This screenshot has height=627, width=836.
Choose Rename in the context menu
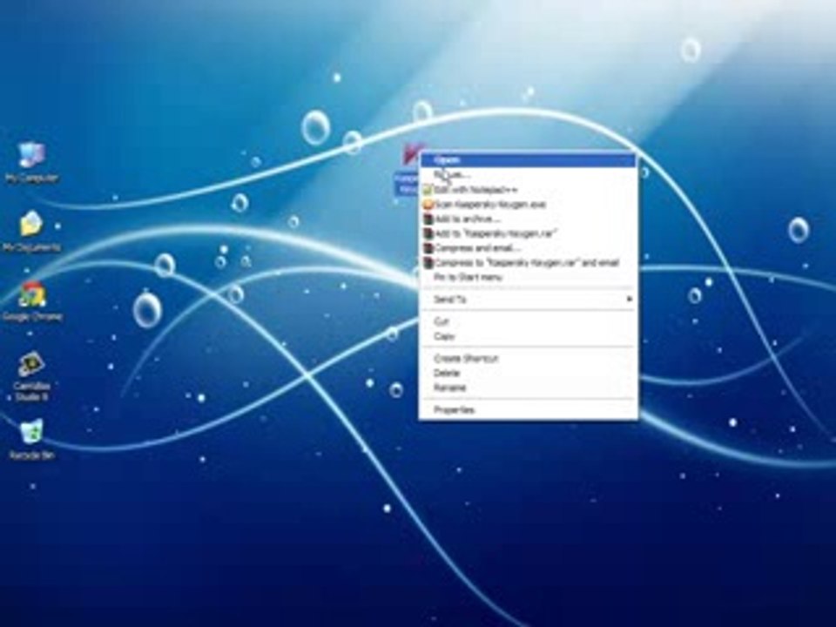(x=529, y=388)
